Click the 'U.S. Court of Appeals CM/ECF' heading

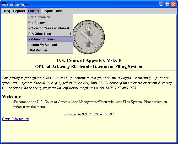89,60
